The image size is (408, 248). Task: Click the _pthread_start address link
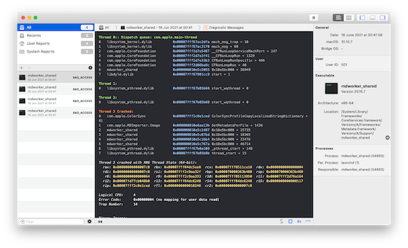tap(191, 149)
